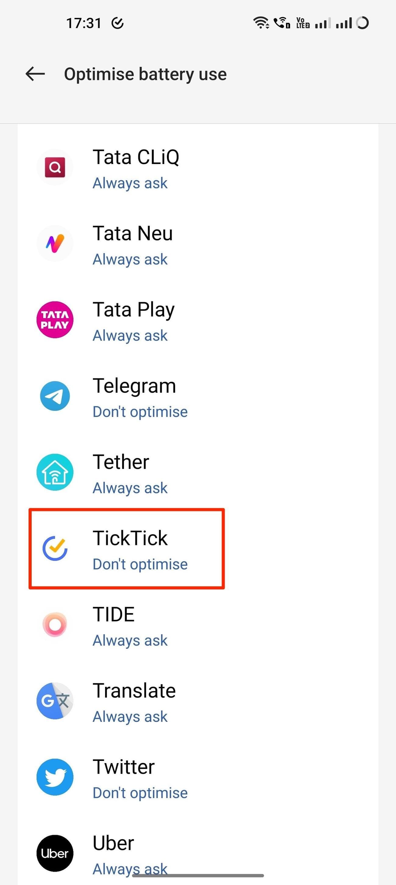Tap the Tata Neu app icon
The height and width of the screenshot is (885, 396).
click(55, 244)
